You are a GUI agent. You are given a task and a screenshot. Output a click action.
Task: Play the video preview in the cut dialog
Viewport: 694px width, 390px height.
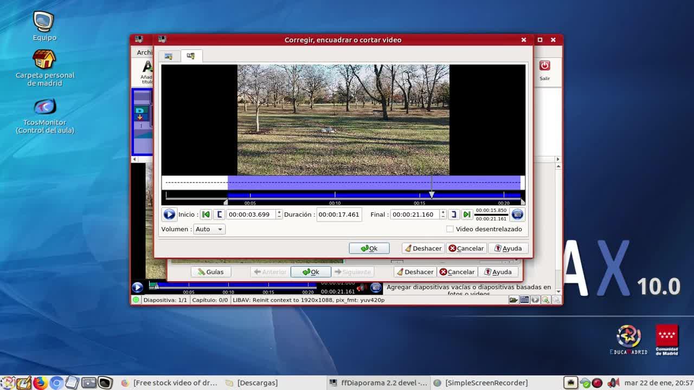(169, 214)
